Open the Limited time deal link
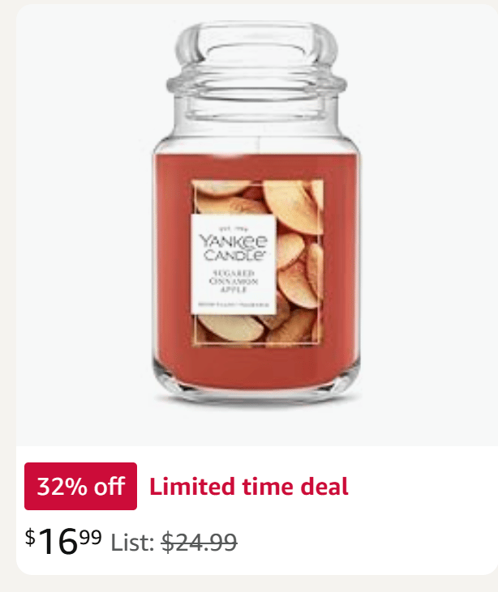The image size is (498, 592). [249, 486]
